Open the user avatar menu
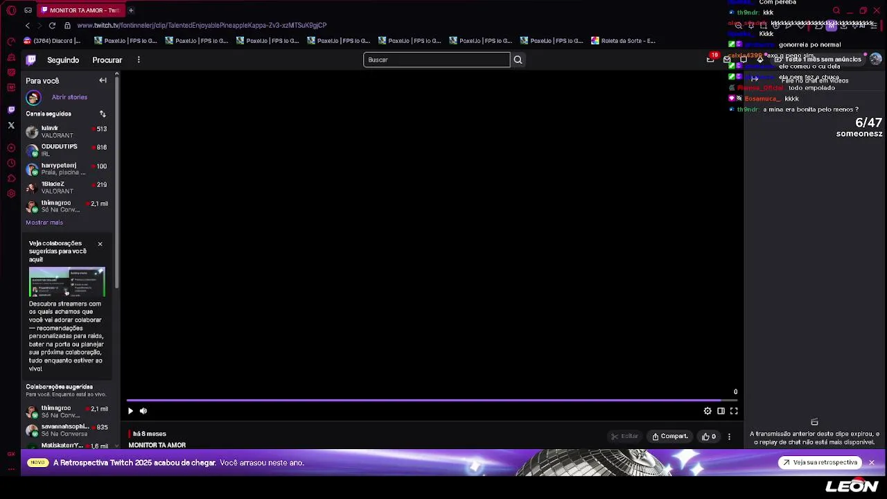The image size is (887, 499). pyautogui.click(x=876, y=60)
